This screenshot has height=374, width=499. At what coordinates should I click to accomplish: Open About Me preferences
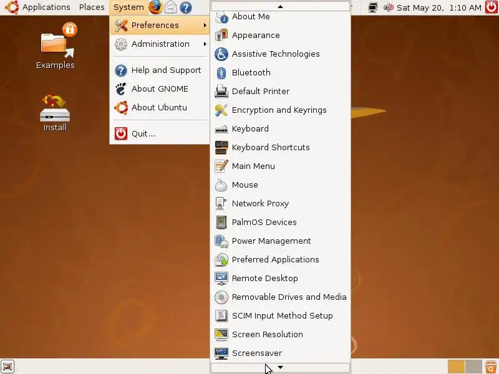coord(280,17)
